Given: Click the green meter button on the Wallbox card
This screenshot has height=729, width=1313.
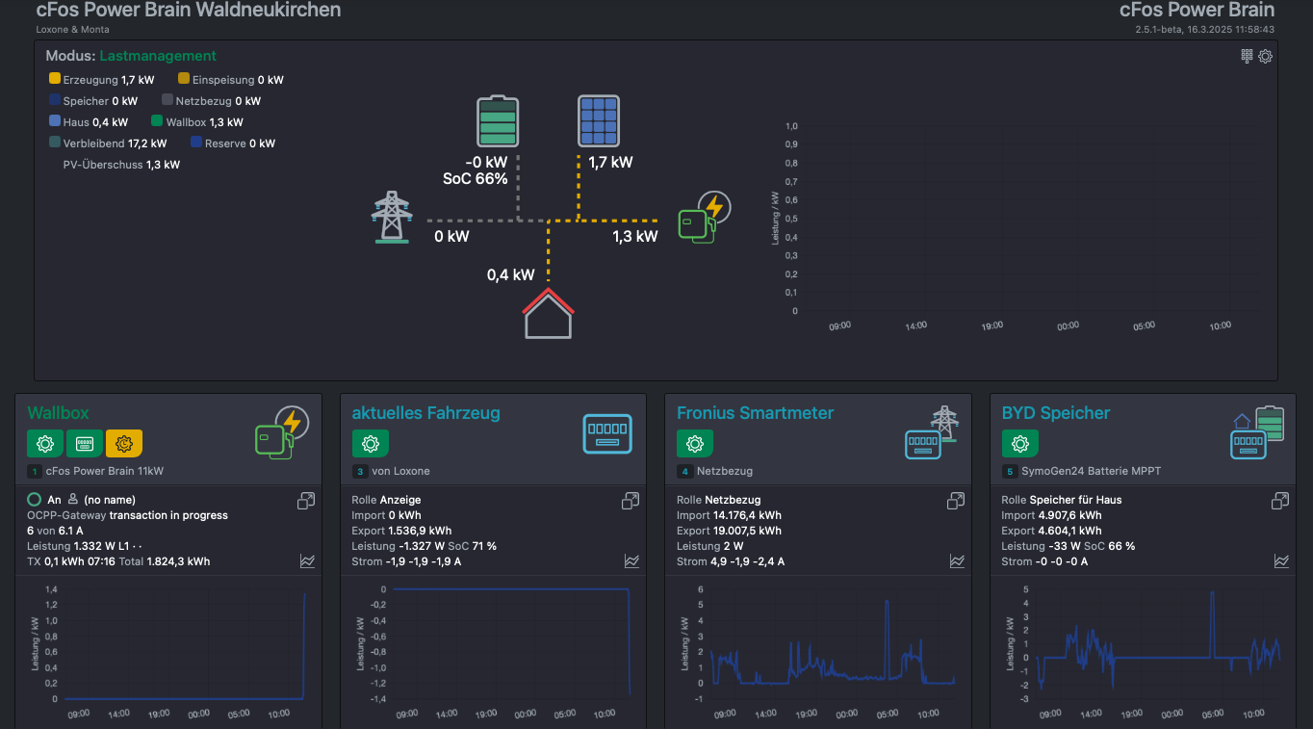Looking at the screenshot, I should point(85,443).
